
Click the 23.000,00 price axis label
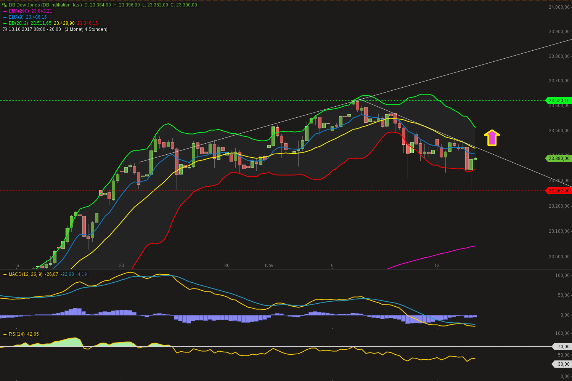pos(559,257)
